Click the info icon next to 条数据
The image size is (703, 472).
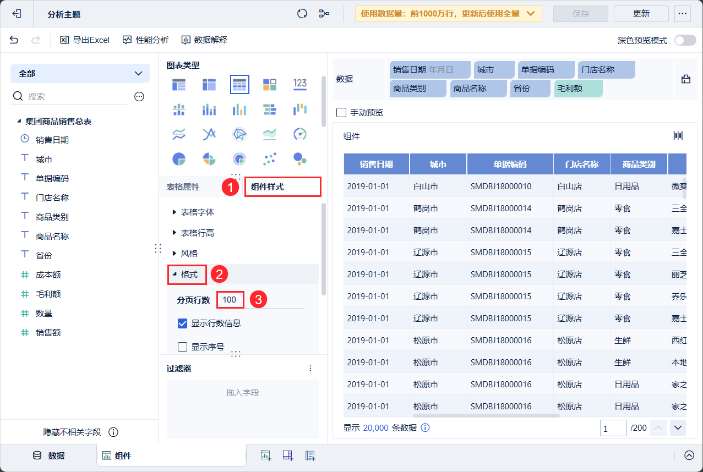(x=425, y=427)
